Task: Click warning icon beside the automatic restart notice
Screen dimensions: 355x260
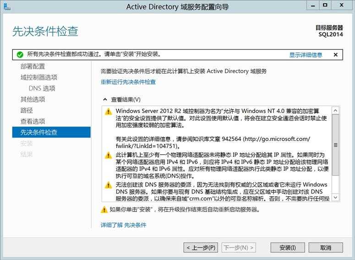Action: pyautogui.click(x=104, y=210)
